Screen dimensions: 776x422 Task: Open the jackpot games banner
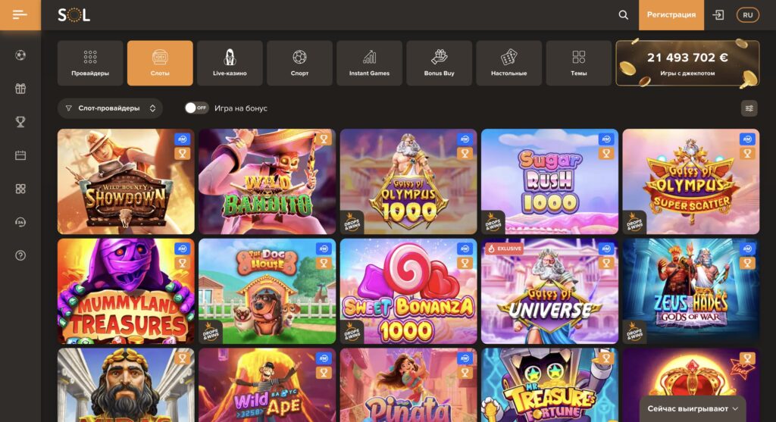(x=687, y=63)
